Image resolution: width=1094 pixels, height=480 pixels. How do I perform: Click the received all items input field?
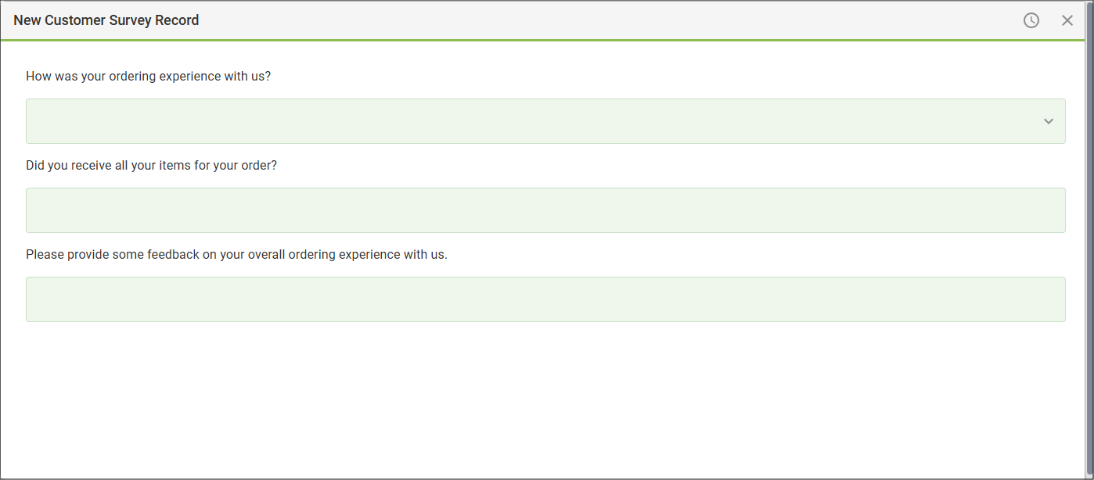coord(545,210)
